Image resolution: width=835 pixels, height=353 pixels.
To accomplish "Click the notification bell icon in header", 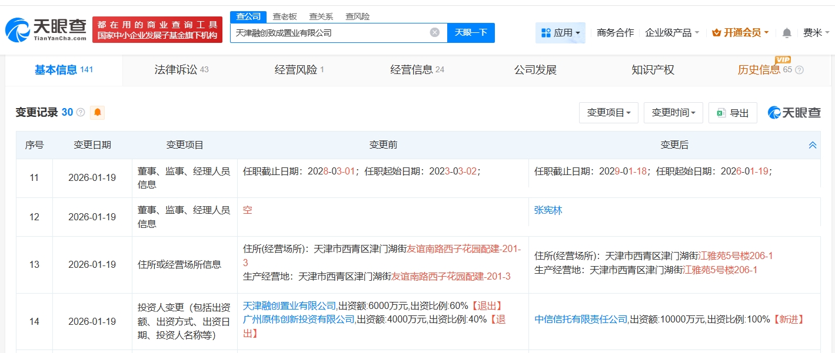I will pyautogui.click(x=786, y=33).
